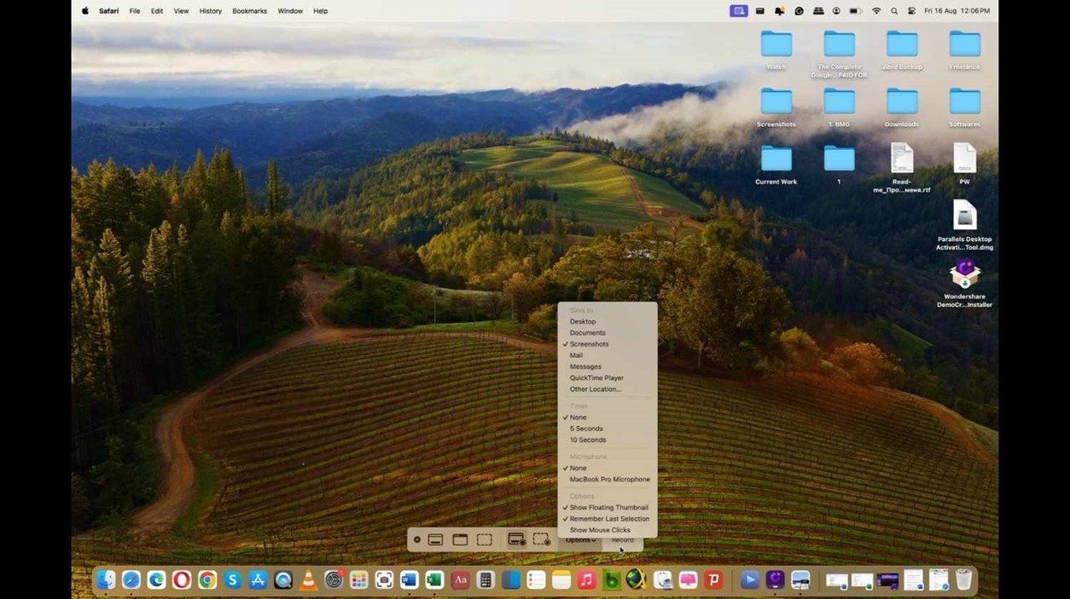Launch VLC media player from the Dock

[308, 580]
